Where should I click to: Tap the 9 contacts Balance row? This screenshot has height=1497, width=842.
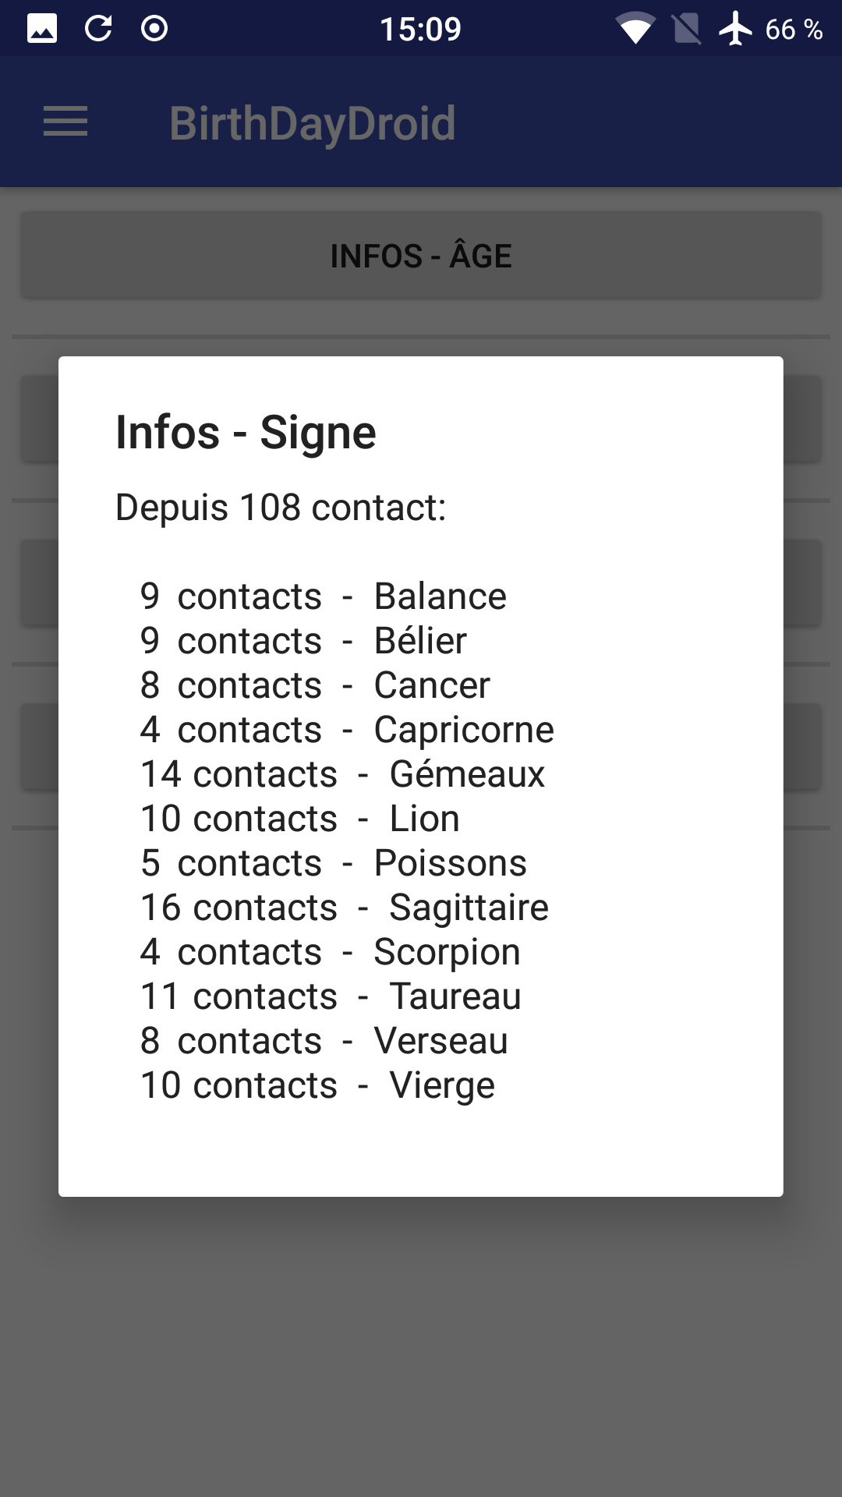tap(324, 596)
